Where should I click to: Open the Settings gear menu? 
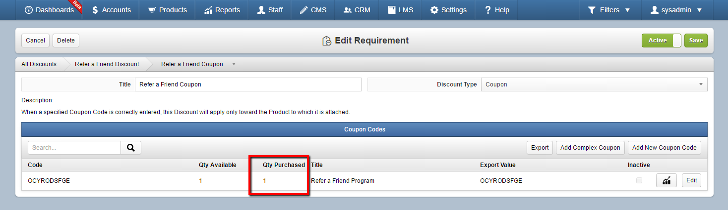coord(448,10)
